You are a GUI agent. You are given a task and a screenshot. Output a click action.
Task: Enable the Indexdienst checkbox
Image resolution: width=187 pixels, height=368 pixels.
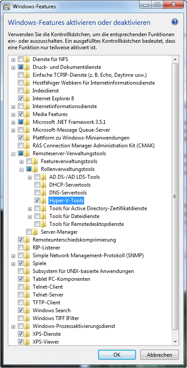point(20,91)
